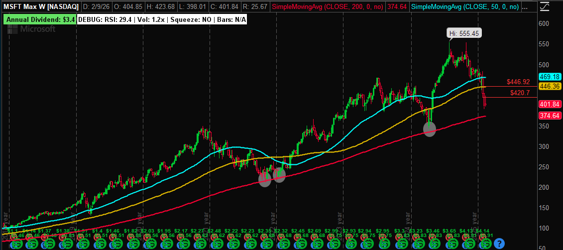Viewport: 563px width, 250px height.
Task: Select the $446.92 price level label
Action: pyautogui.click(x=518, y=82)
